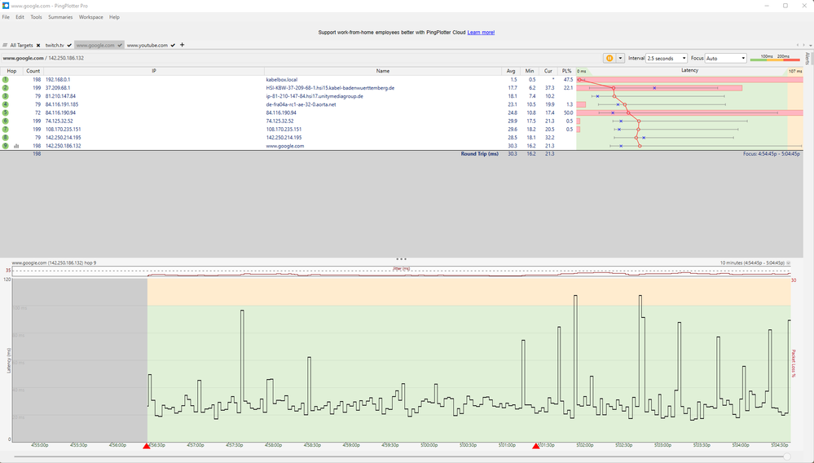Click the hop 2 green circle icon
Screen dimensions: 814x463
[x=5, y=88]
